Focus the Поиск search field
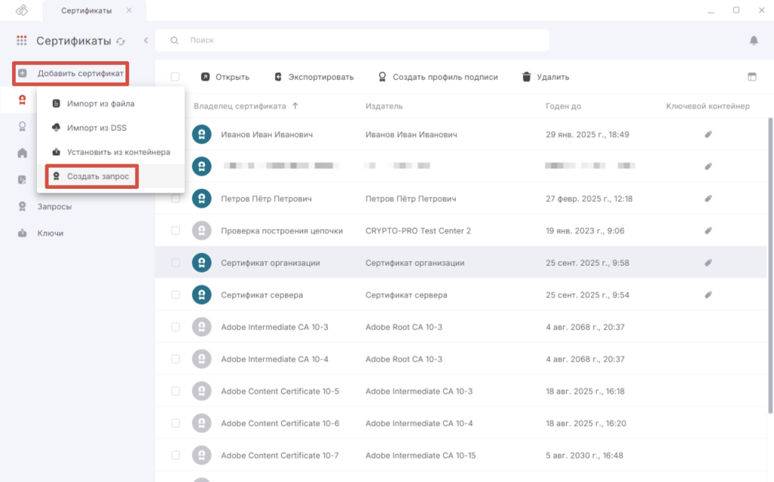 click(352, 41)
